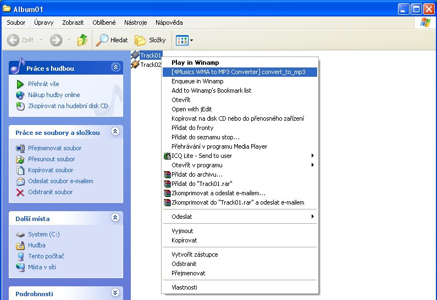Click WinRAR icon beside Přidat do "Track01.rar"
This screenshot has height=300, width=437.
167,184
